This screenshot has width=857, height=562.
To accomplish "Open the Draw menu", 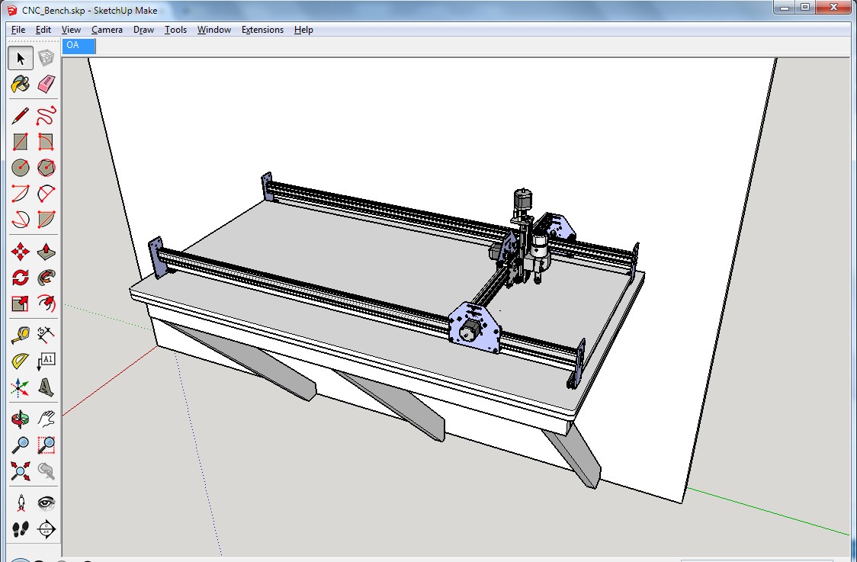I will pyautogui.click(x=143, y=30).
